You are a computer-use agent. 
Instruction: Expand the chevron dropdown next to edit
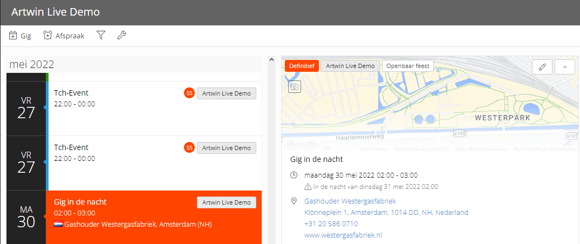pyautogui.click(x=564, y=66)
